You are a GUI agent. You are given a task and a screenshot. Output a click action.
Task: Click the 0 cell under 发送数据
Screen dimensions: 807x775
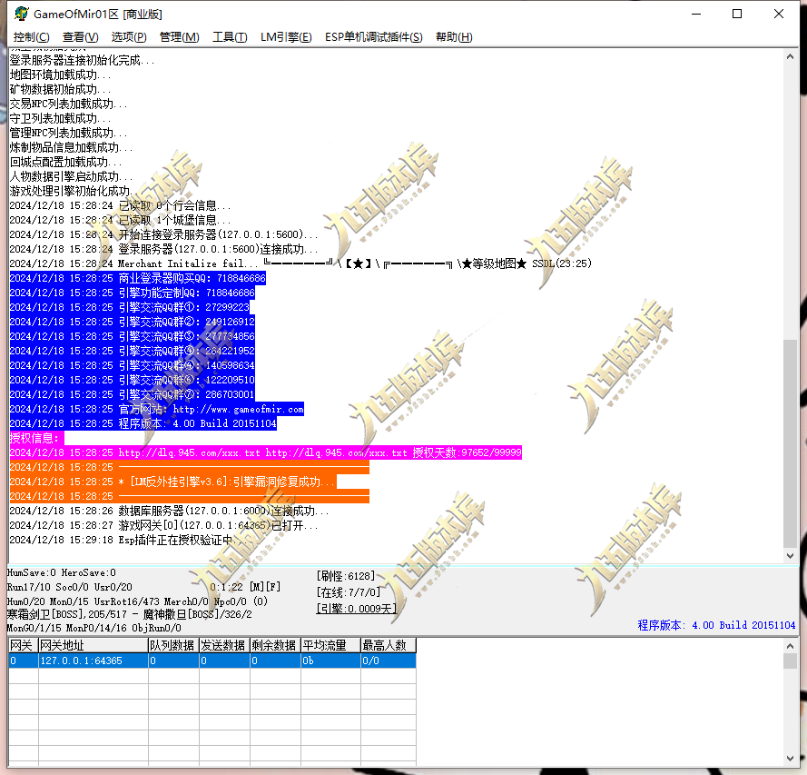(x=224, y=661)
